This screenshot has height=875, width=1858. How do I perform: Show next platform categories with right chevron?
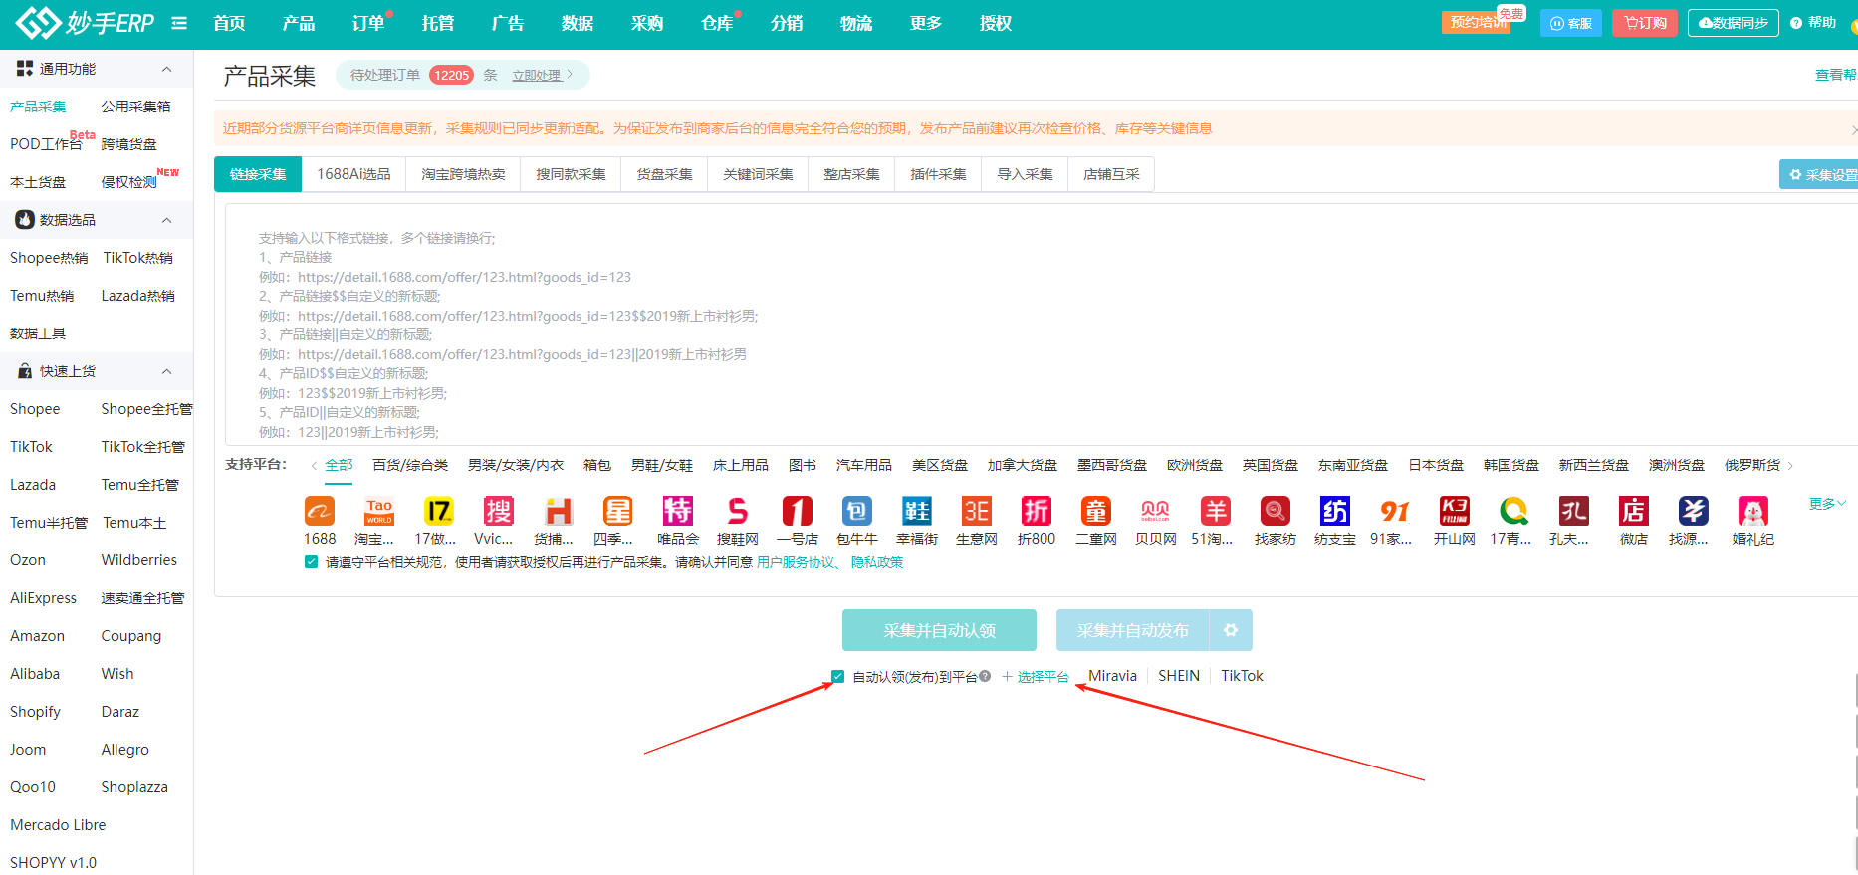coord(1790,466)
